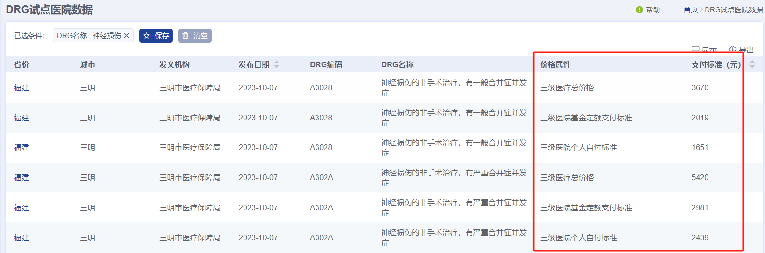Open 福建 link in first row
The image size is (765, 253).
click(x=22, y=87)
